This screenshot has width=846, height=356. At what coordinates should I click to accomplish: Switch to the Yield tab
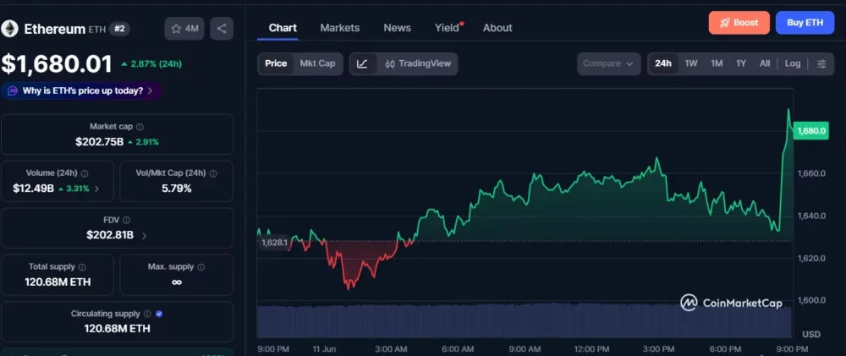pyautogui.click(x=448, y=28)
